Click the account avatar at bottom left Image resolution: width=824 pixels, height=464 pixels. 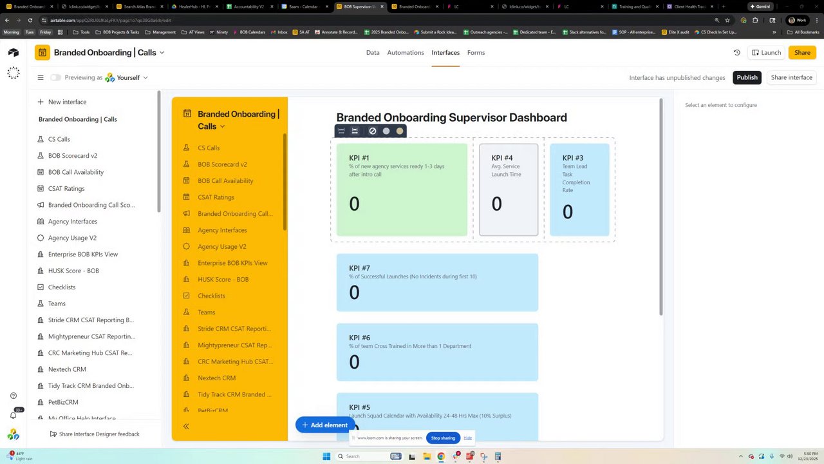[x=13, y=435]
